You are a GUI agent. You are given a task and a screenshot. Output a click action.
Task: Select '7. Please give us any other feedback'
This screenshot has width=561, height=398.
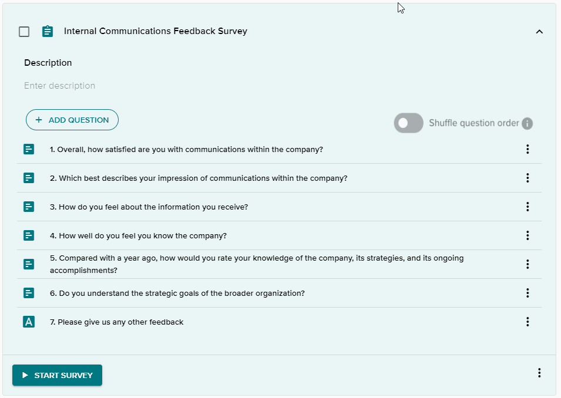(x=117, y=322)
